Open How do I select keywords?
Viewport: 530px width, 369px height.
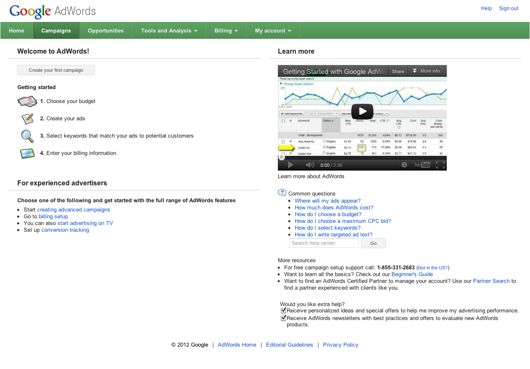pyautogui.click(x=327, y=228)
